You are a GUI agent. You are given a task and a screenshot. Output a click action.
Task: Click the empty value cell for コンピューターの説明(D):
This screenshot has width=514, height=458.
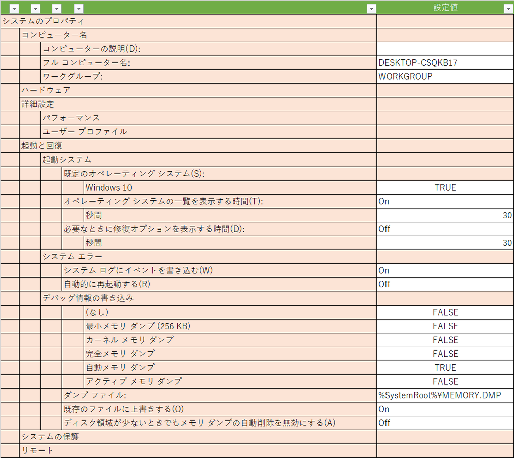(445, 49)
